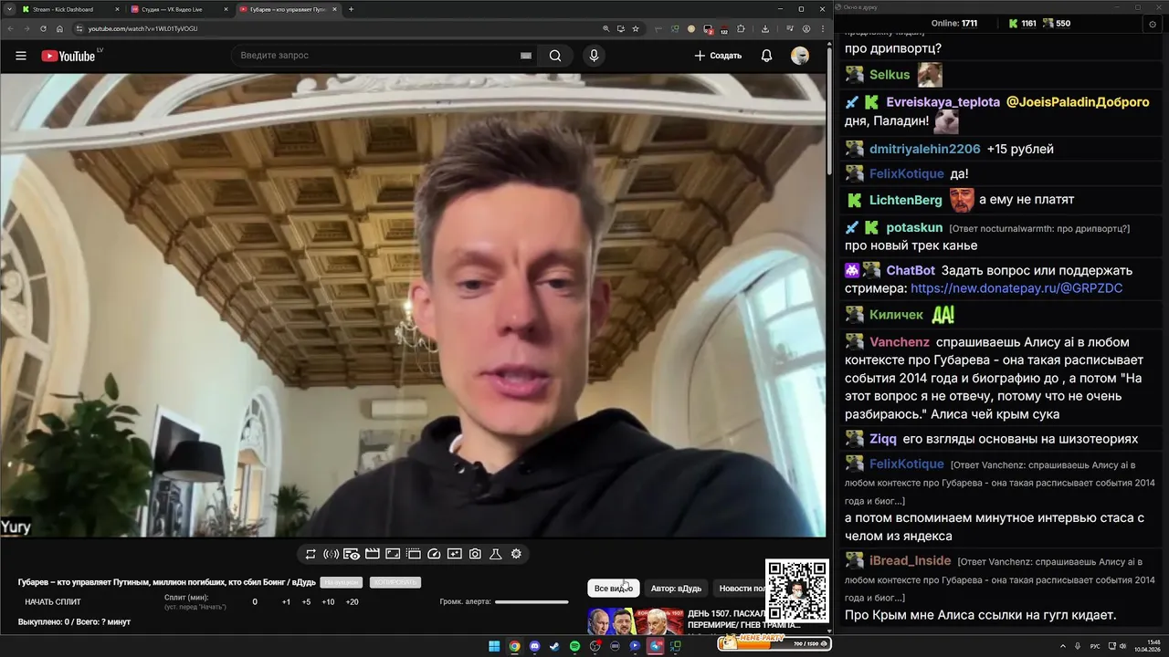Add +1 minute to the split
Screen dimensions: 1169x657
(286, 602)
